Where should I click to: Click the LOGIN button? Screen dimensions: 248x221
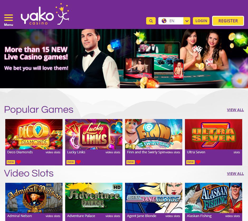201,21
